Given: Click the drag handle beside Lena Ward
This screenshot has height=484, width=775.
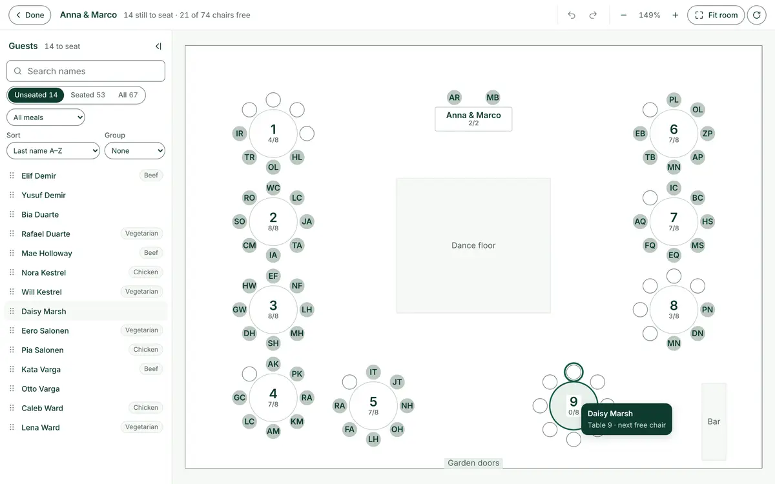Looking at the screenshot, I should click(x=12, y=427).
